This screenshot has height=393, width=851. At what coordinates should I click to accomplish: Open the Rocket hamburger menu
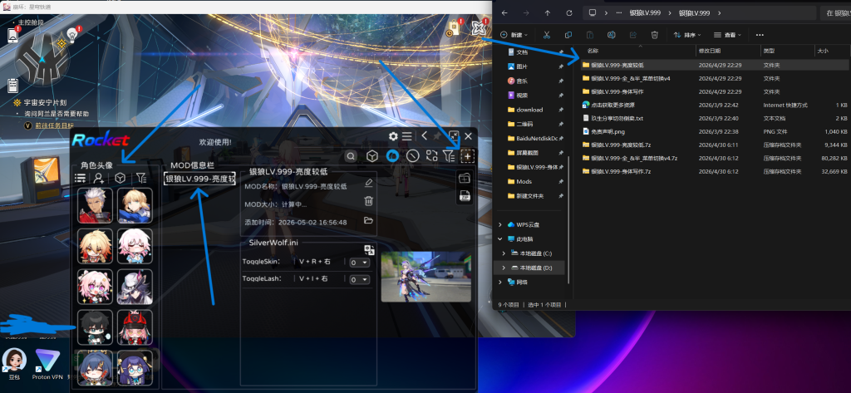[406, 136]
